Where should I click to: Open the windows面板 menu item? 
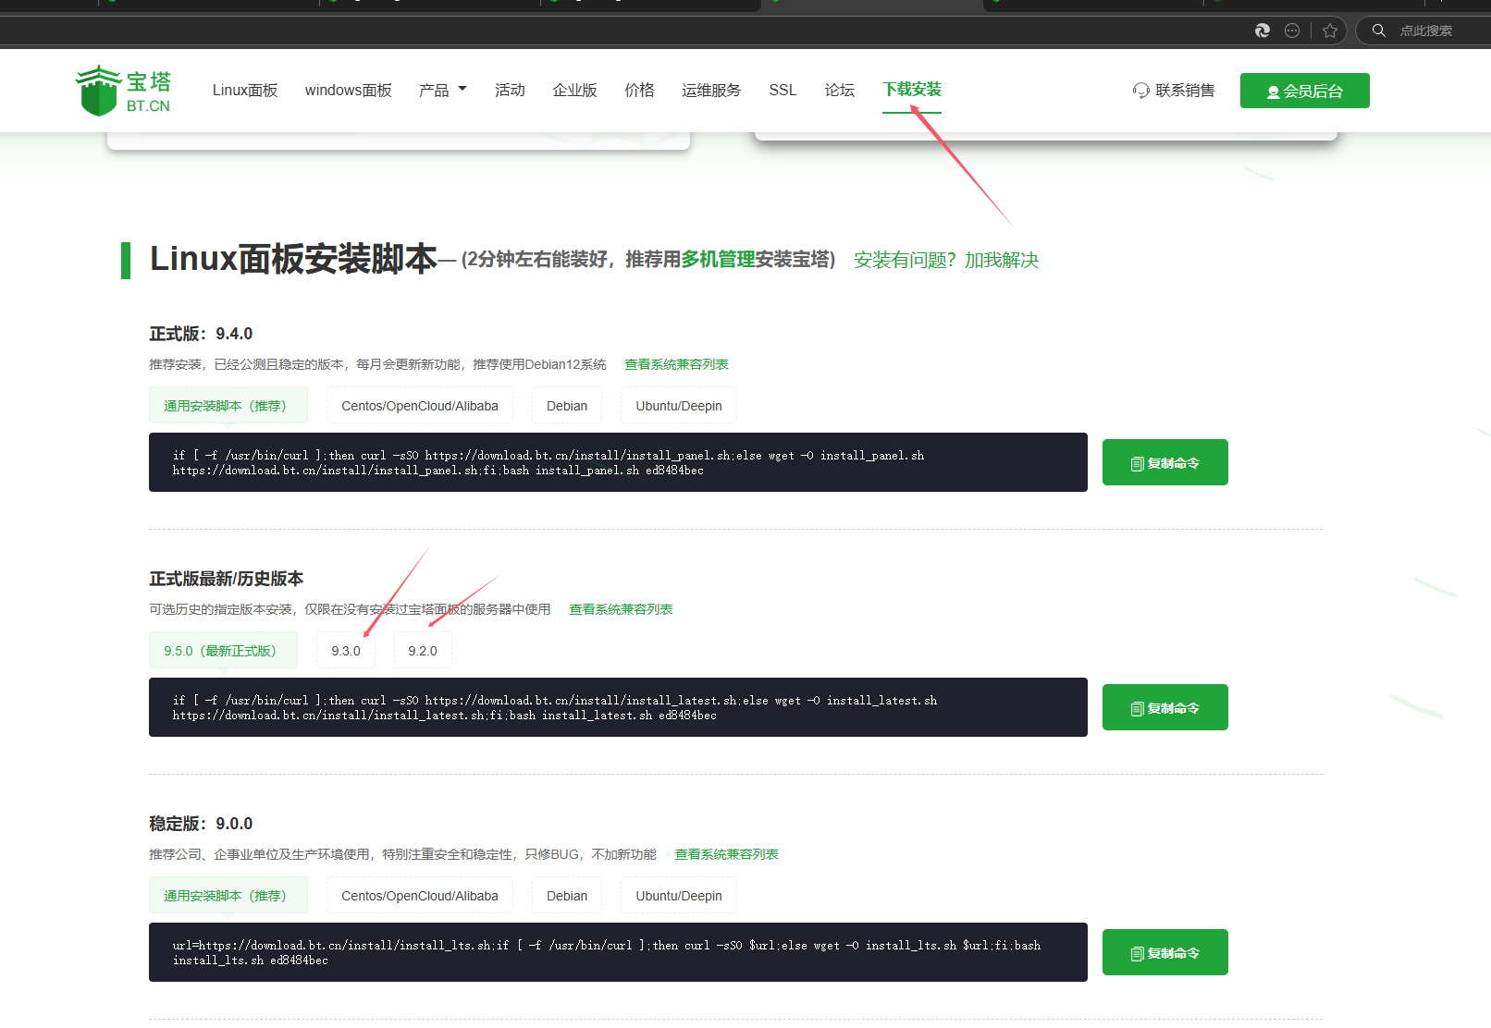pos(349,90)
